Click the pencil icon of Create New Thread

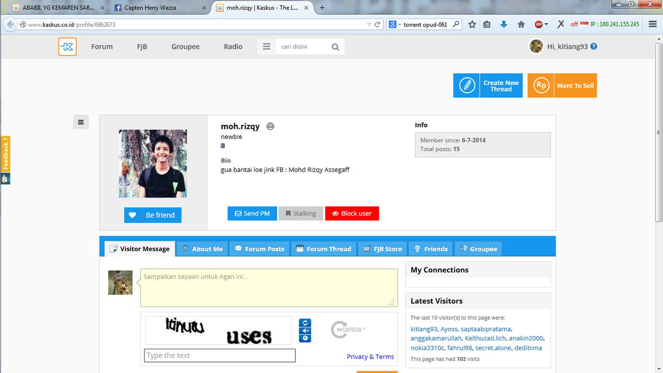[x=467, y=85]
